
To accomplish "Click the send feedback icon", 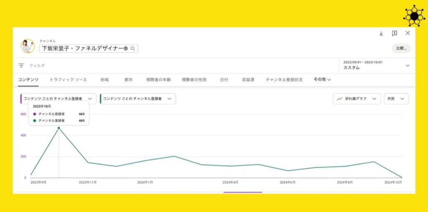I will click(x=394, y=33).
